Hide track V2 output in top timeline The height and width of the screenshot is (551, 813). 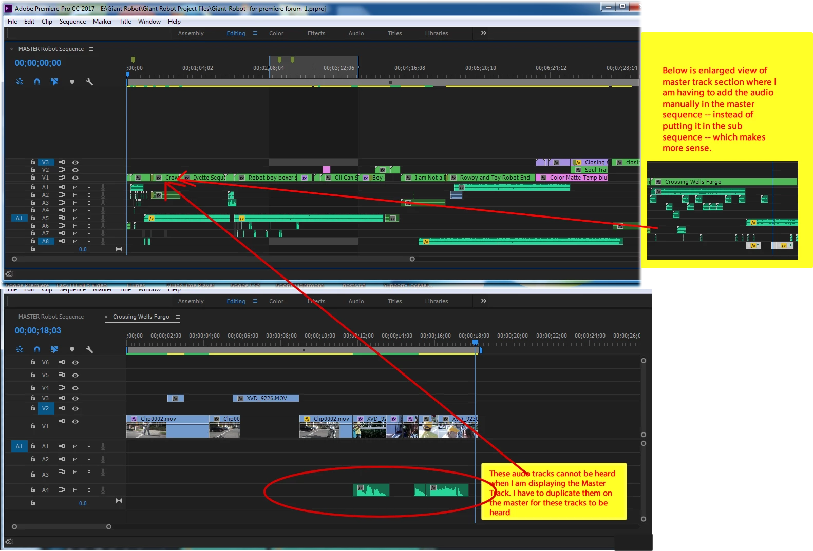[x=75, y=170]
